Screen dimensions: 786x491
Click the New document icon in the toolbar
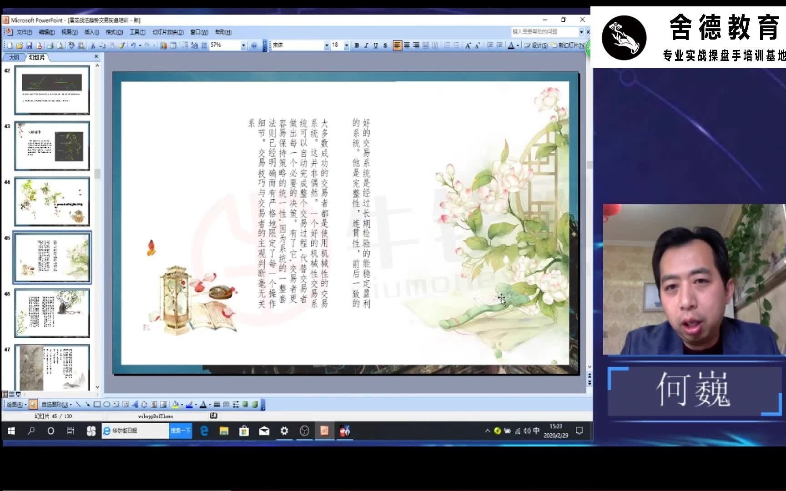point(10,45)
